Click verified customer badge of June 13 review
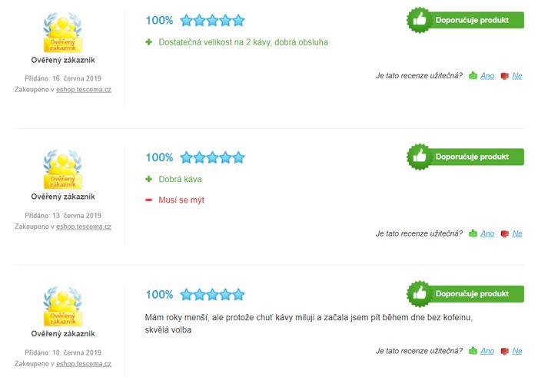This screenshot has width=538, height=377. click(63, 169)
